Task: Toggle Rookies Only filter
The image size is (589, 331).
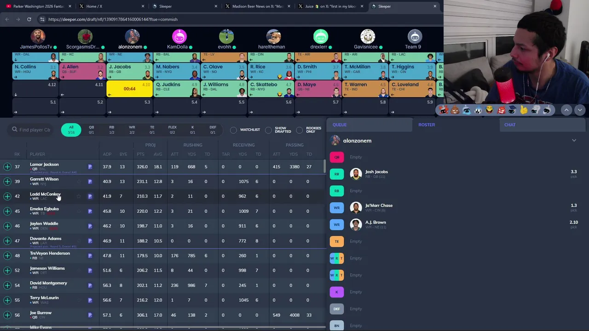Action: 300,130
